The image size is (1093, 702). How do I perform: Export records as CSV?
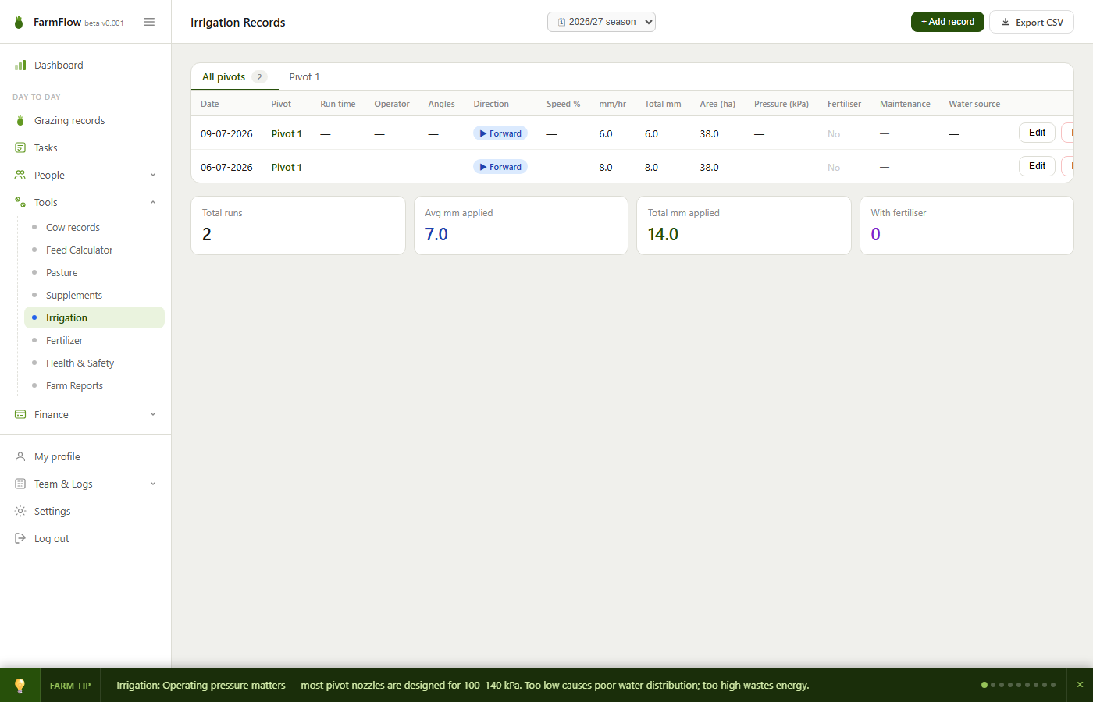coord(1031,22)
